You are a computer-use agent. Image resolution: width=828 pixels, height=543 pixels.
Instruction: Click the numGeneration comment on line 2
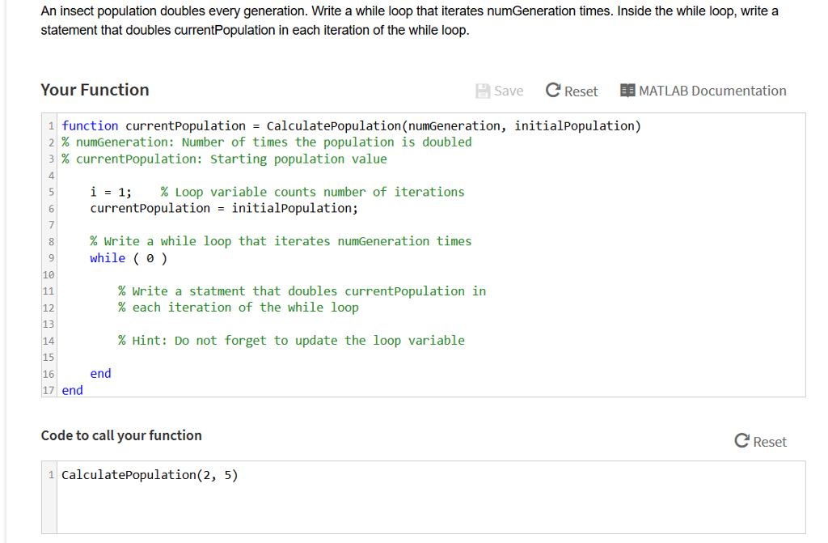[267, 142]
